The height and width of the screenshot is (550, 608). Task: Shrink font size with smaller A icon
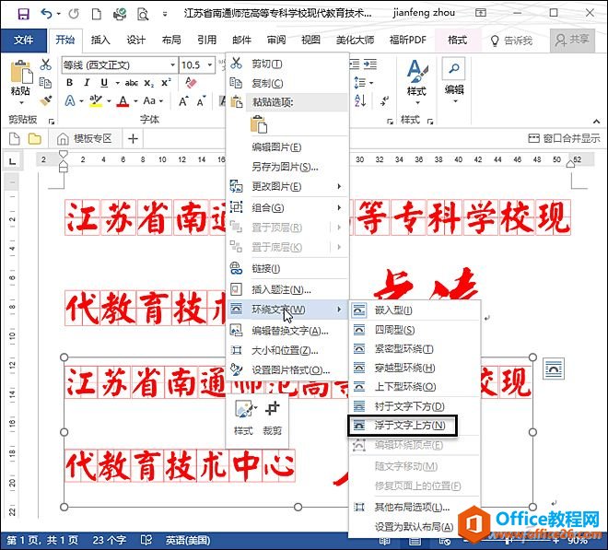[201, 101]
